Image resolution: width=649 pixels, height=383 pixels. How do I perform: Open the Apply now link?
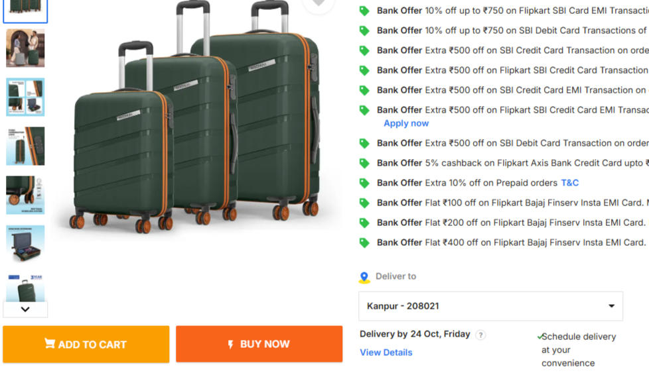click(406, 123)
